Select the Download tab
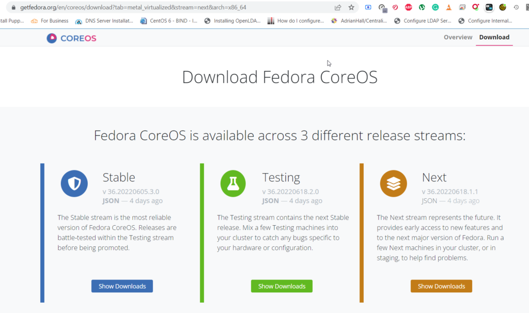The width and height of the screenshot is (529, 313). (x=494, y=37)
